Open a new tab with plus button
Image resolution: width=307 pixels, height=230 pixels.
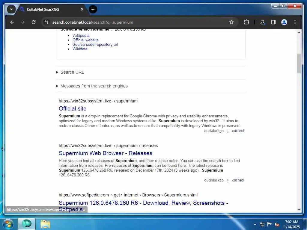[93, 9]
